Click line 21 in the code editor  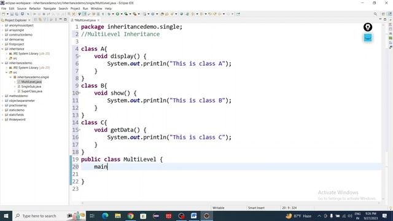[231, 174]
